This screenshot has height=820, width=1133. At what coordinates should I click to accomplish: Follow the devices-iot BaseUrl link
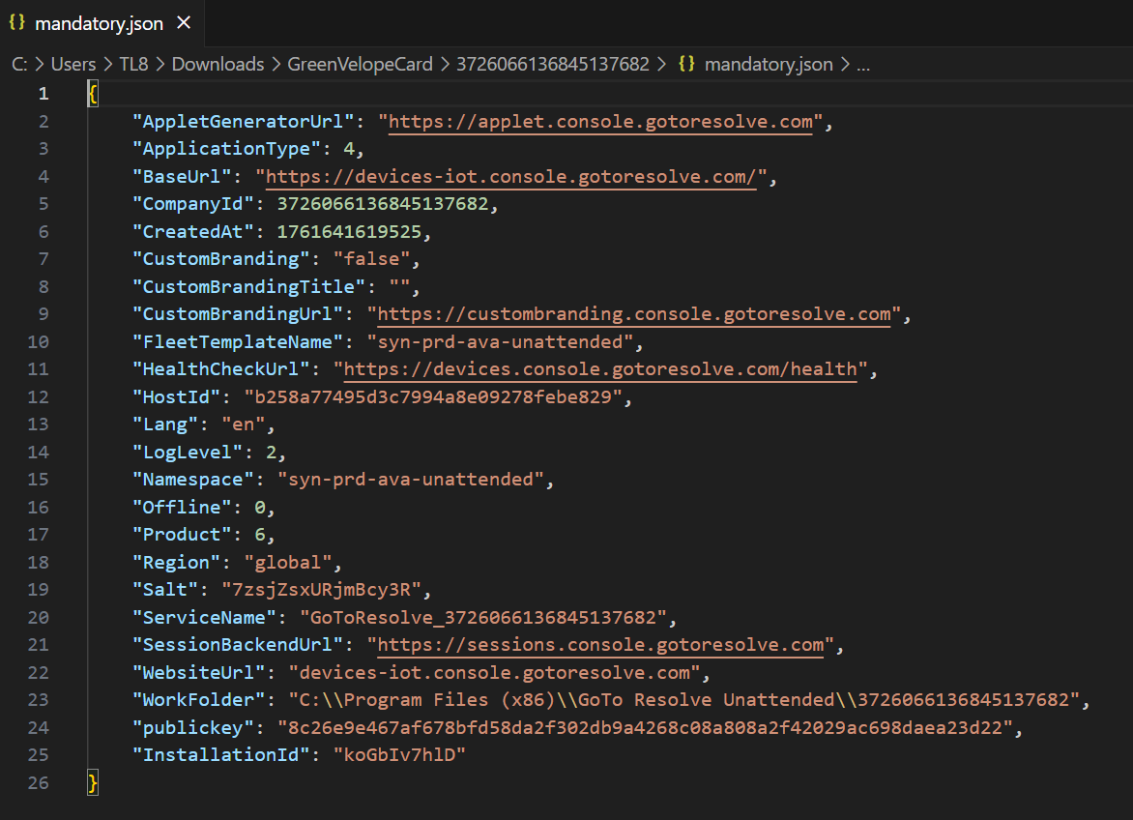tap(510, 177)
